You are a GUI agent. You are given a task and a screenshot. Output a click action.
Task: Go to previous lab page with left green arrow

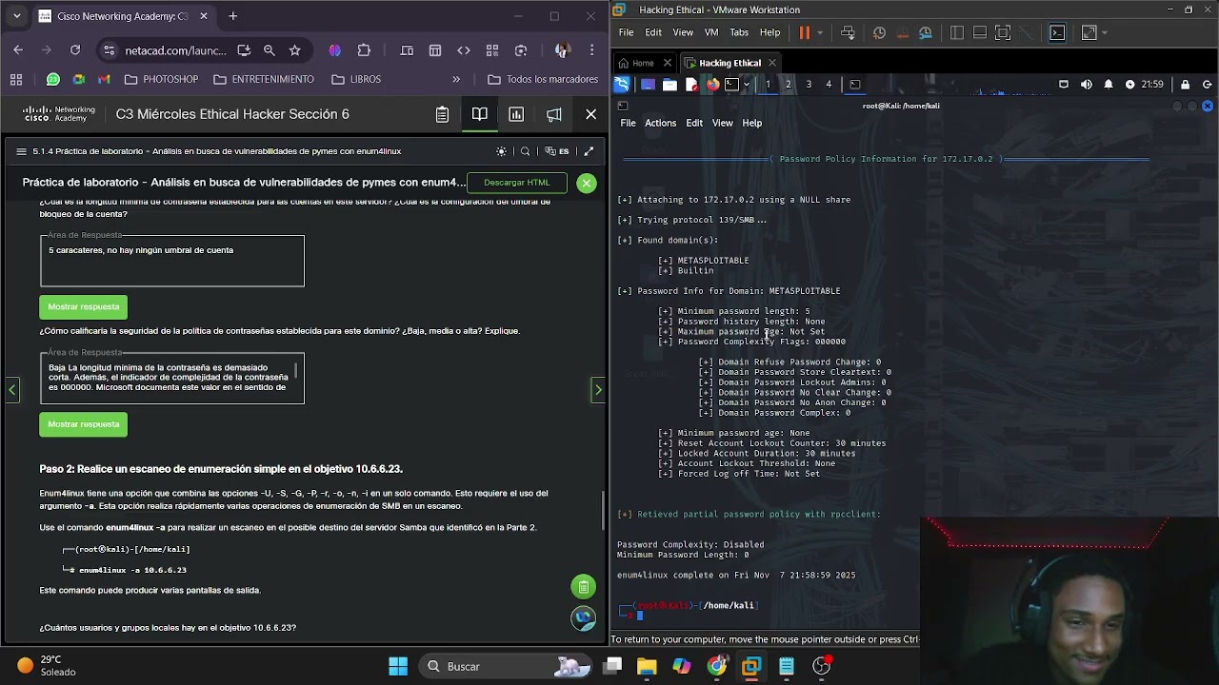click(x=11, y=389)
